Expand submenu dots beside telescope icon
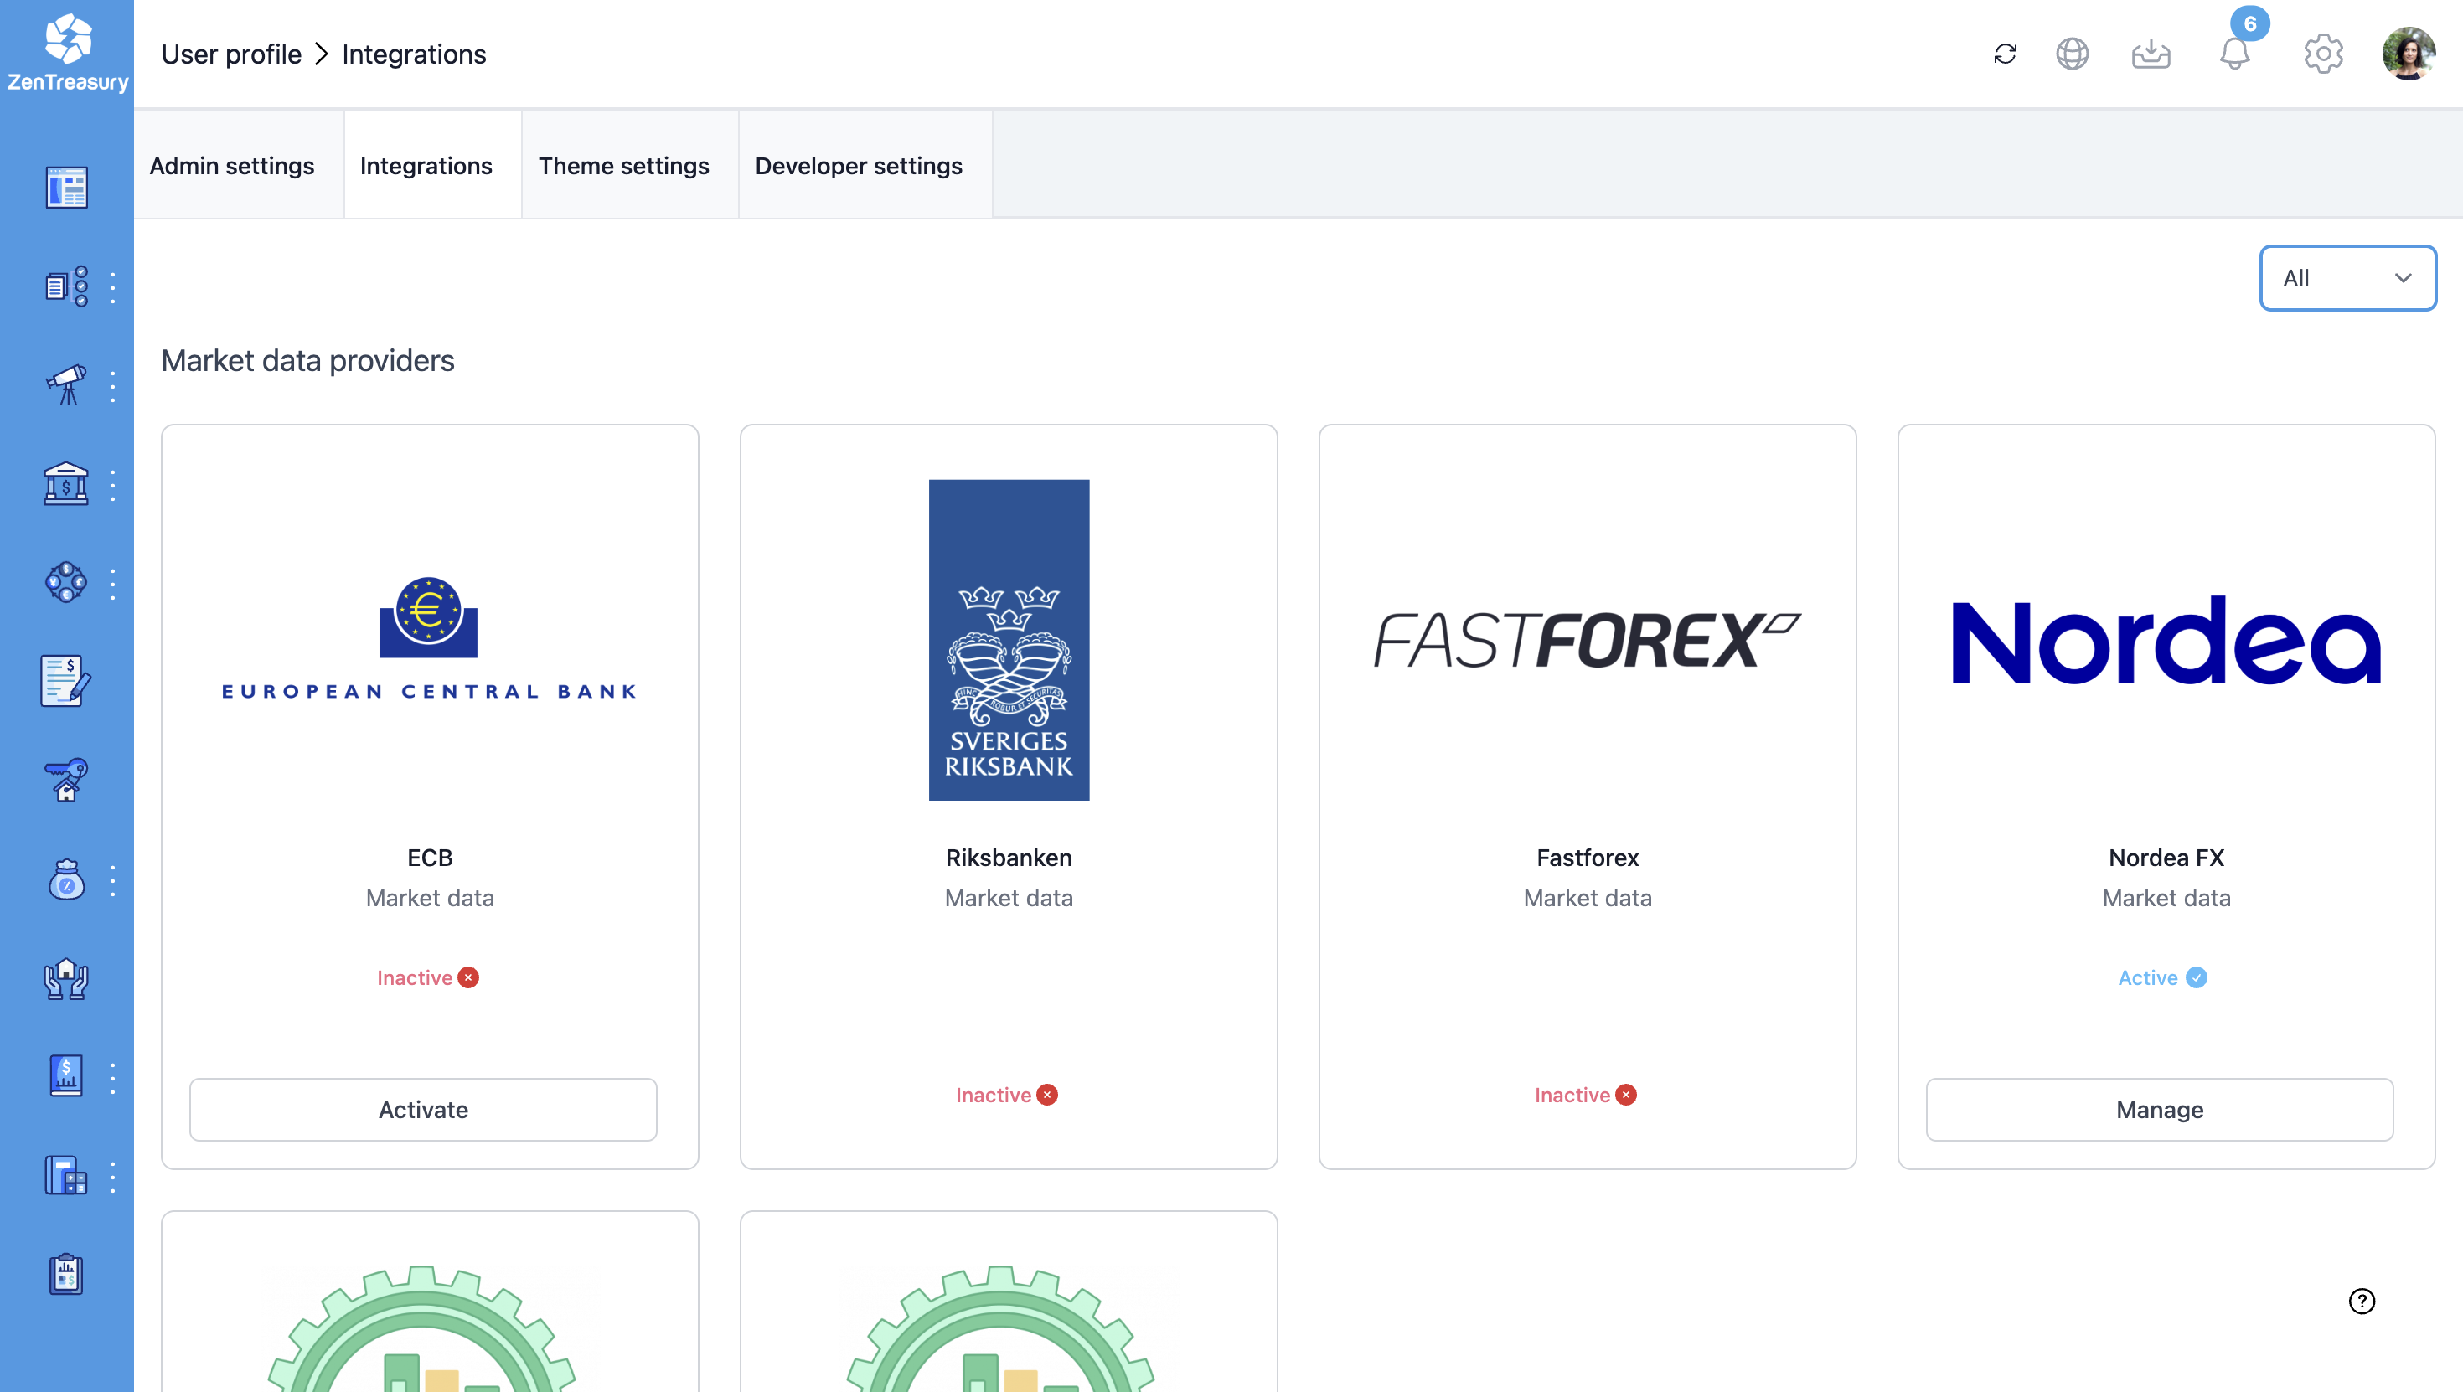 (113, 386)
